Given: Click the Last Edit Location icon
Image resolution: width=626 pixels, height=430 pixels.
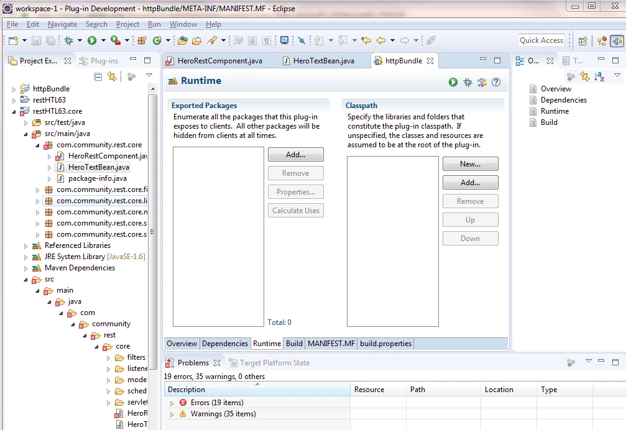Looking at the screenshot, I should (366, 40).
